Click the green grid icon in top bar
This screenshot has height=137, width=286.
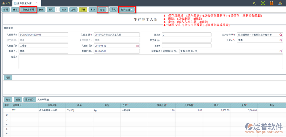(263, 3)
